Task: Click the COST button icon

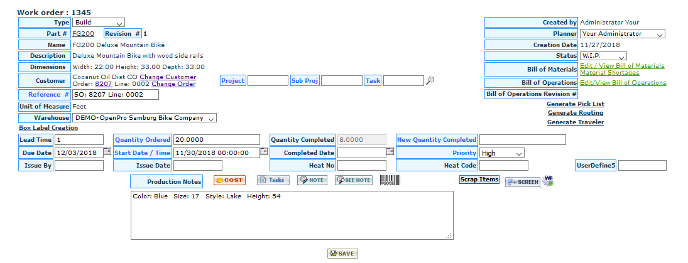Action: pos(229,181)
